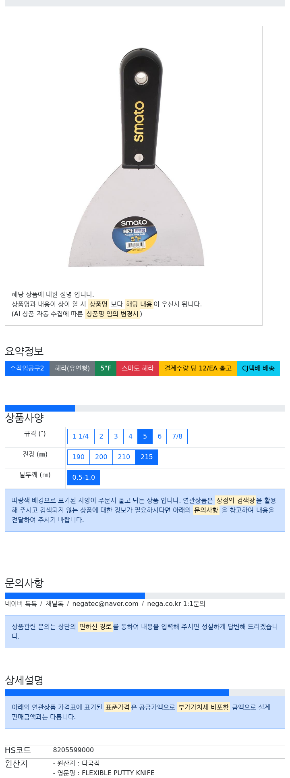290x778 pixels.
Task: Select total length 200 mm
Action: [101, 457]
